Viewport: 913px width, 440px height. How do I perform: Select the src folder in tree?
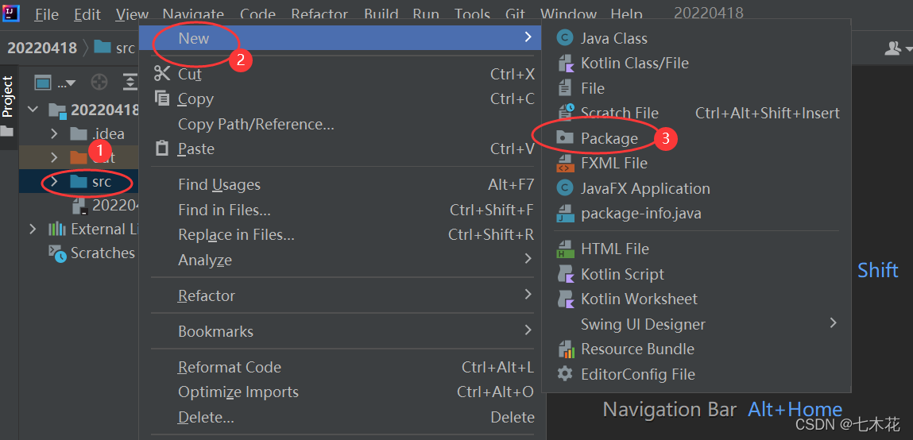(102, 182)
